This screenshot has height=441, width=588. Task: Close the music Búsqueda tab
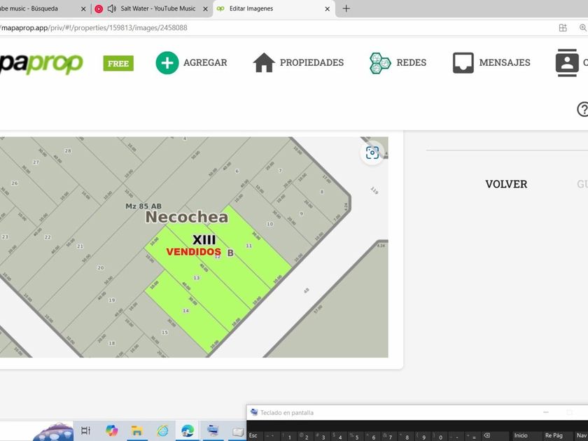pos(83,8)
